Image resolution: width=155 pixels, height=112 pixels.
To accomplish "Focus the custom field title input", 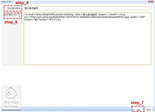I will coord(87,8).
